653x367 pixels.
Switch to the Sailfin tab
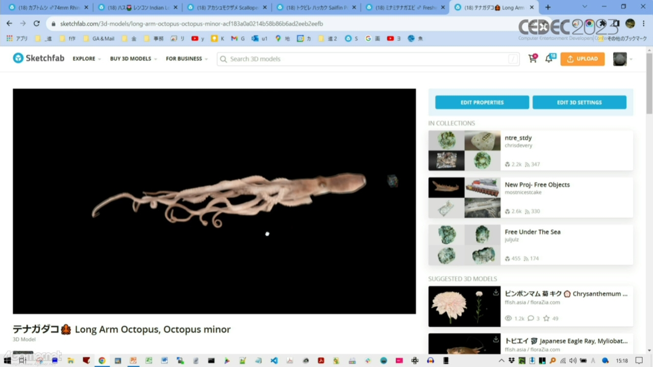click(x=316, y=8)
